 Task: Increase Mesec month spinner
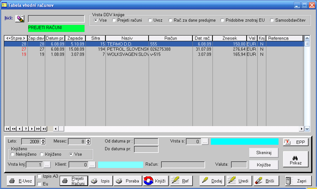click(x=88, y=140)
